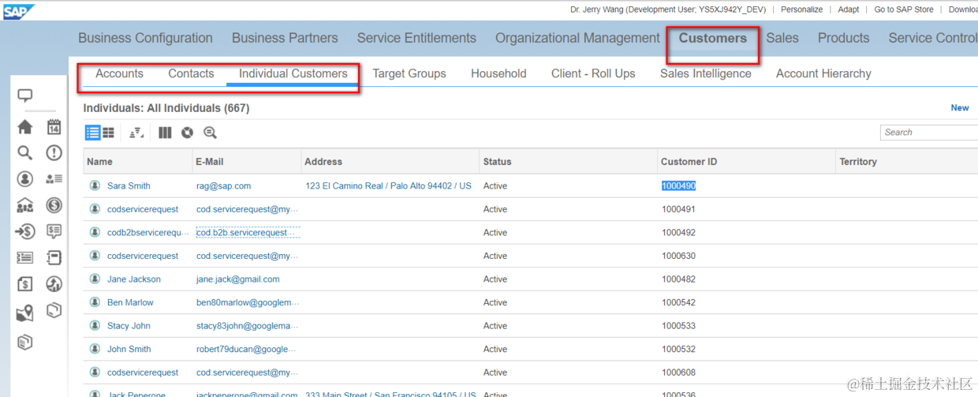Open the globe chart icon in sidebar
The image size is (978, 397).
(x=54, y=284)
